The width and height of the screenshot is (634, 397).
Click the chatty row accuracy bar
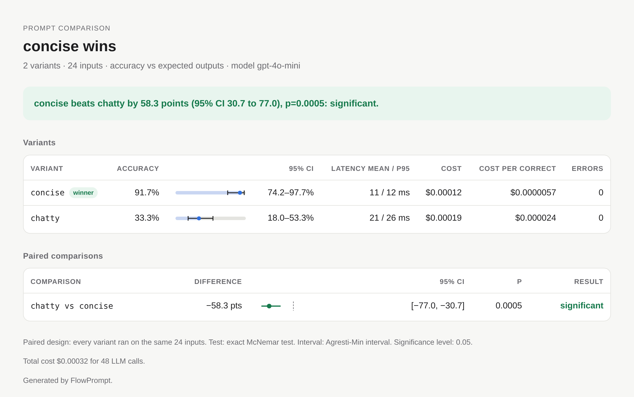(210, 218)
